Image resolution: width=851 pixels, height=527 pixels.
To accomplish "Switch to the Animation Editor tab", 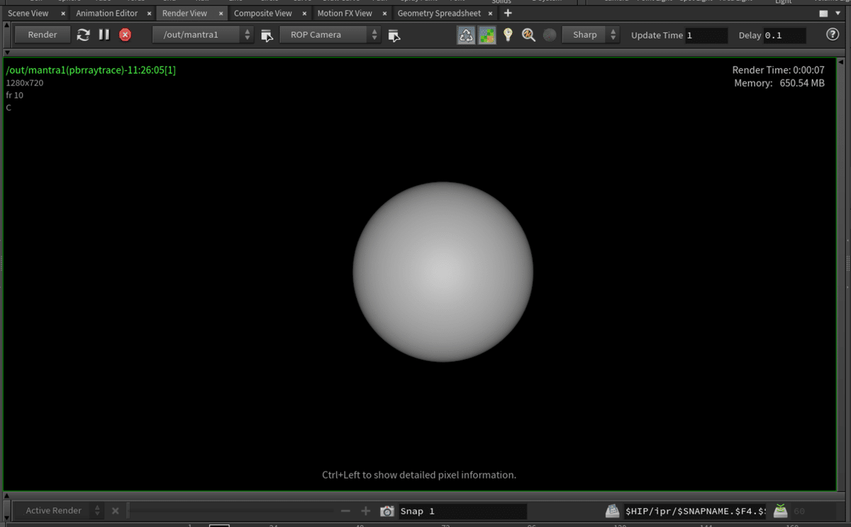I will point(107,13).
